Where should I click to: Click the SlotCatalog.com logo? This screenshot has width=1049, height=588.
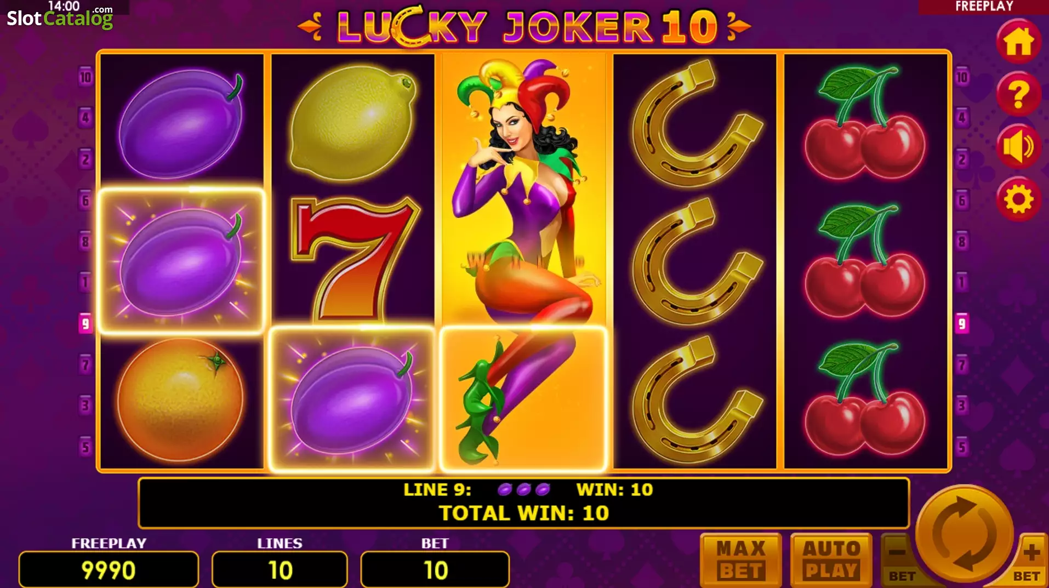pos(60,16)
